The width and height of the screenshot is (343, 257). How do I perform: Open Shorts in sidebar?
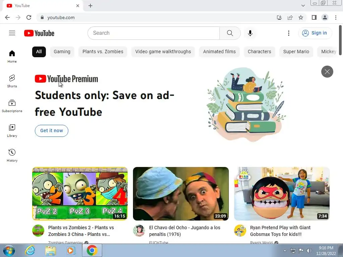[12, 81]
